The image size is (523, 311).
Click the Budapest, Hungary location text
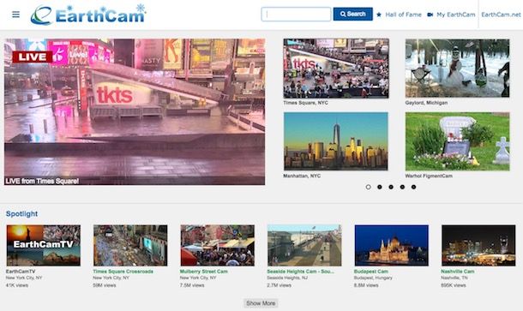click(x=373, y=278)
